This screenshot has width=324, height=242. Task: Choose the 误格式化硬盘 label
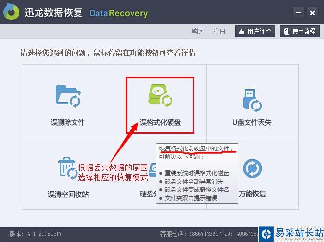pos(160,122)
